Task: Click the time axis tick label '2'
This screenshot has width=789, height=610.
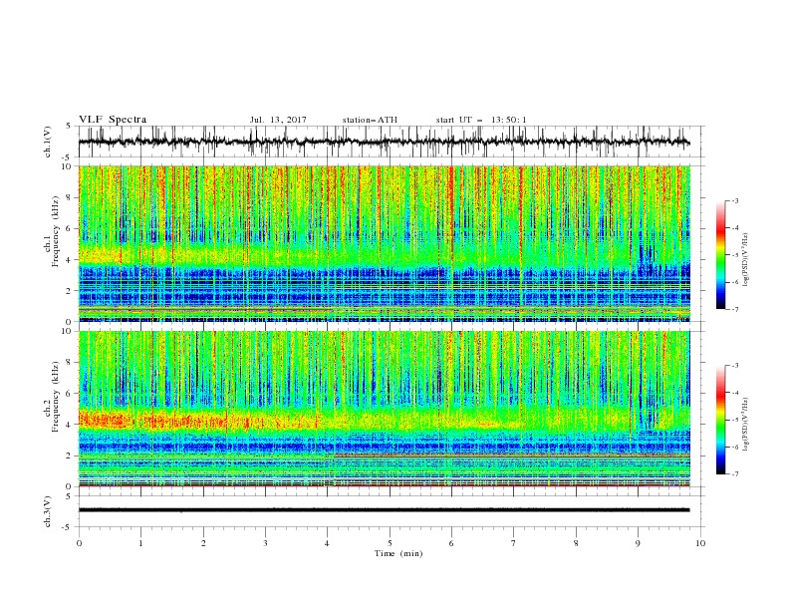Action: 203,543
